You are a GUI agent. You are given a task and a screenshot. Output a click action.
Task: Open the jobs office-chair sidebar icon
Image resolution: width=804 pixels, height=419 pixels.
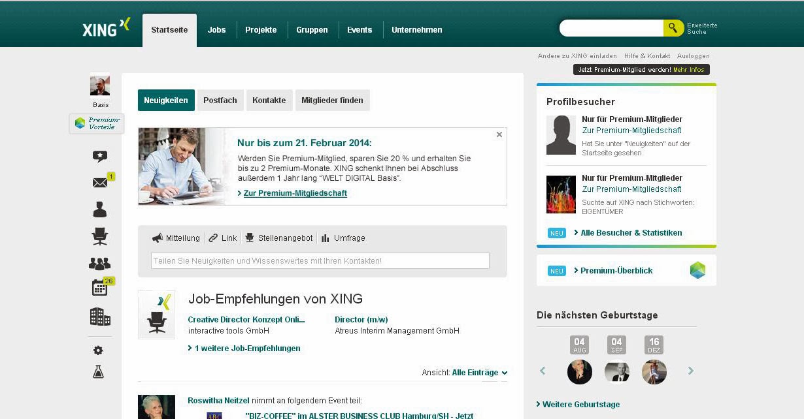100,236
